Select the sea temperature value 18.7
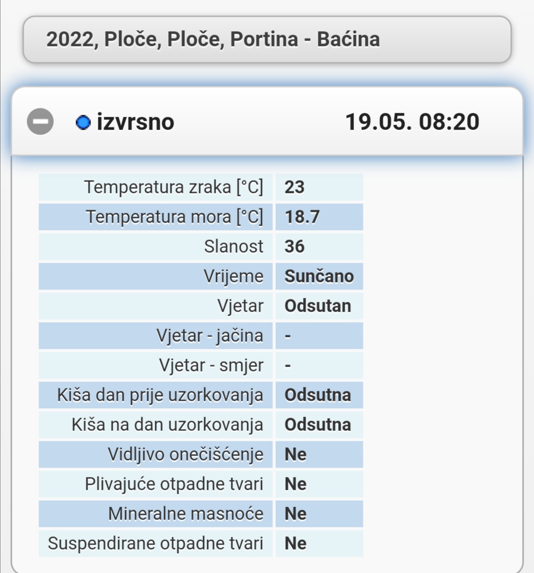Image resolution: width=534 pixels, height=573 pixels. click(302, 217)
